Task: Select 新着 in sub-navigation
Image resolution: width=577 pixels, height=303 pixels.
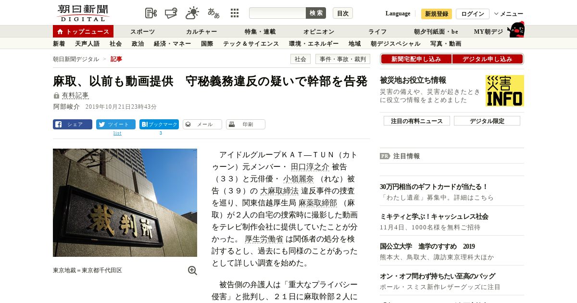Action: tap(59, 44)
